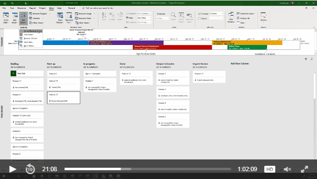Toggle HD video quality

[270, 169]
